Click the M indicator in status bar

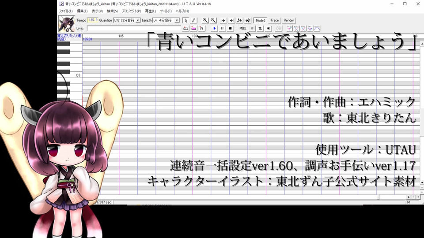tap(408, 202)
